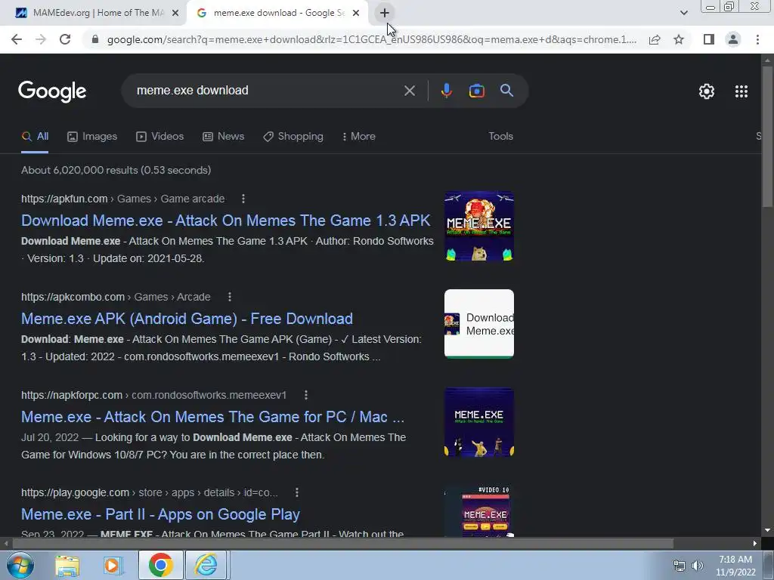The height and width of the screenshot is (580, 774).
Task: Open new tab with plus button
Action: coord(385,13)
